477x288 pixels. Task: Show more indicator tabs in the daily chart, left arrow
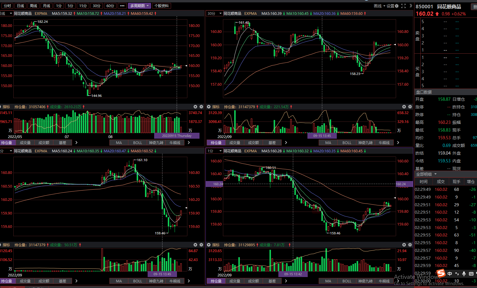[76, 143]
